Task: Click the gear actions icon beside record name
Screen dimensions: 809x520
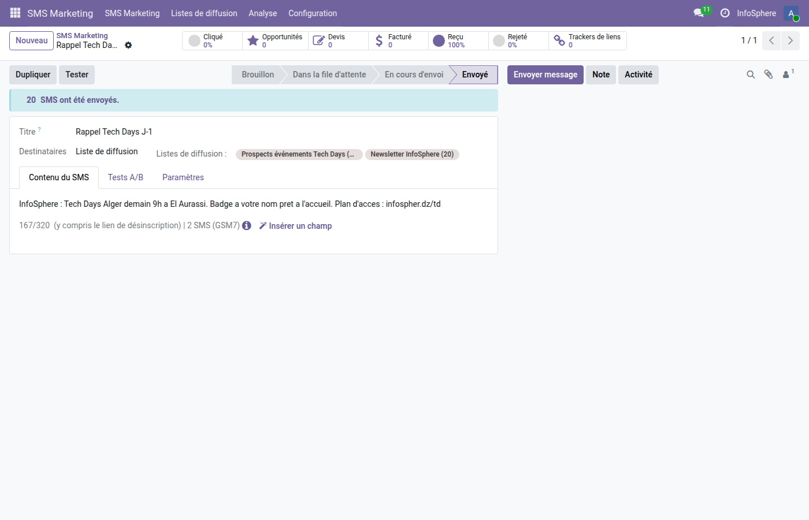Action: pos(128,45)
